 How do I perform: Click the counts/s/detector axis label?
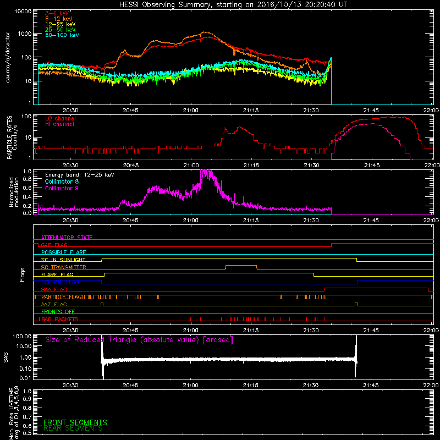coord(8,57)
